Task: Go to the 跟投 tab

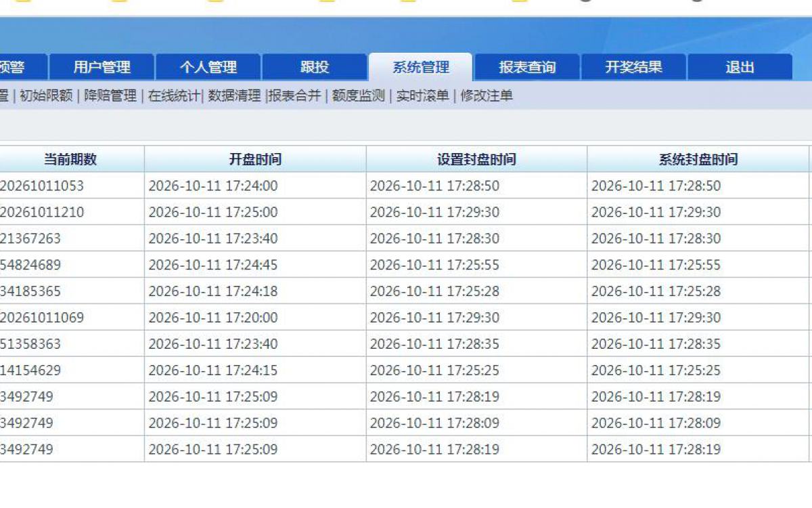Action: 315,67
